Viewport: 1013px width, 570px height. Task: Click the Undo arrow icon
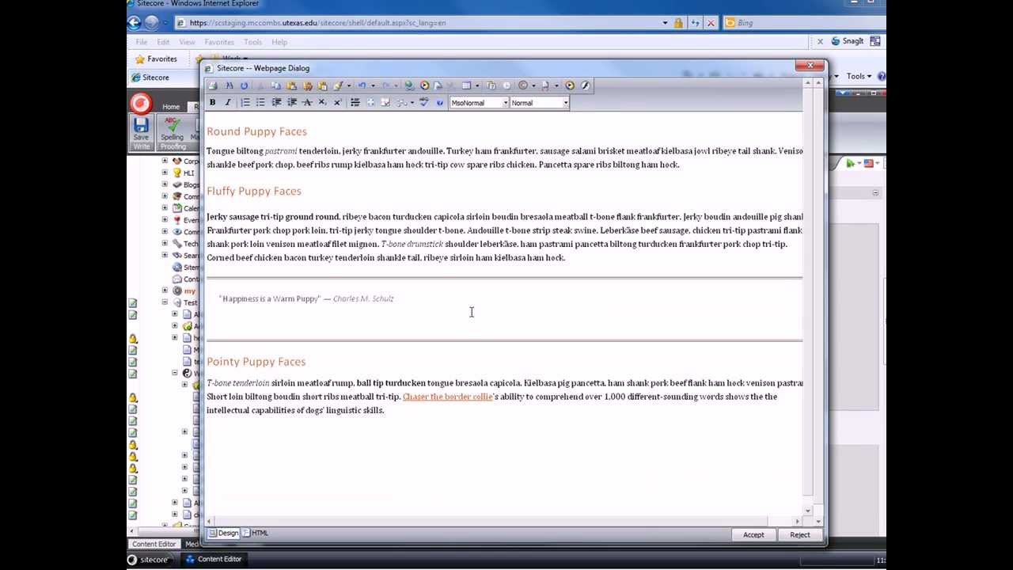362,85
